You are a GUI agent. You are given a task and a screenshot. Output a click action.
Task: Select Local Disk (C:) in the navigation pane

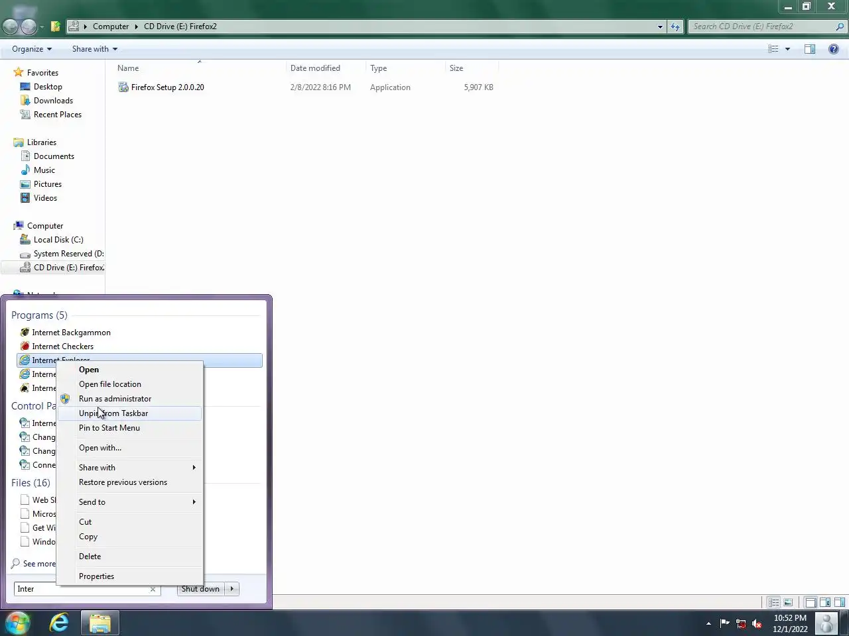[58, 240]
